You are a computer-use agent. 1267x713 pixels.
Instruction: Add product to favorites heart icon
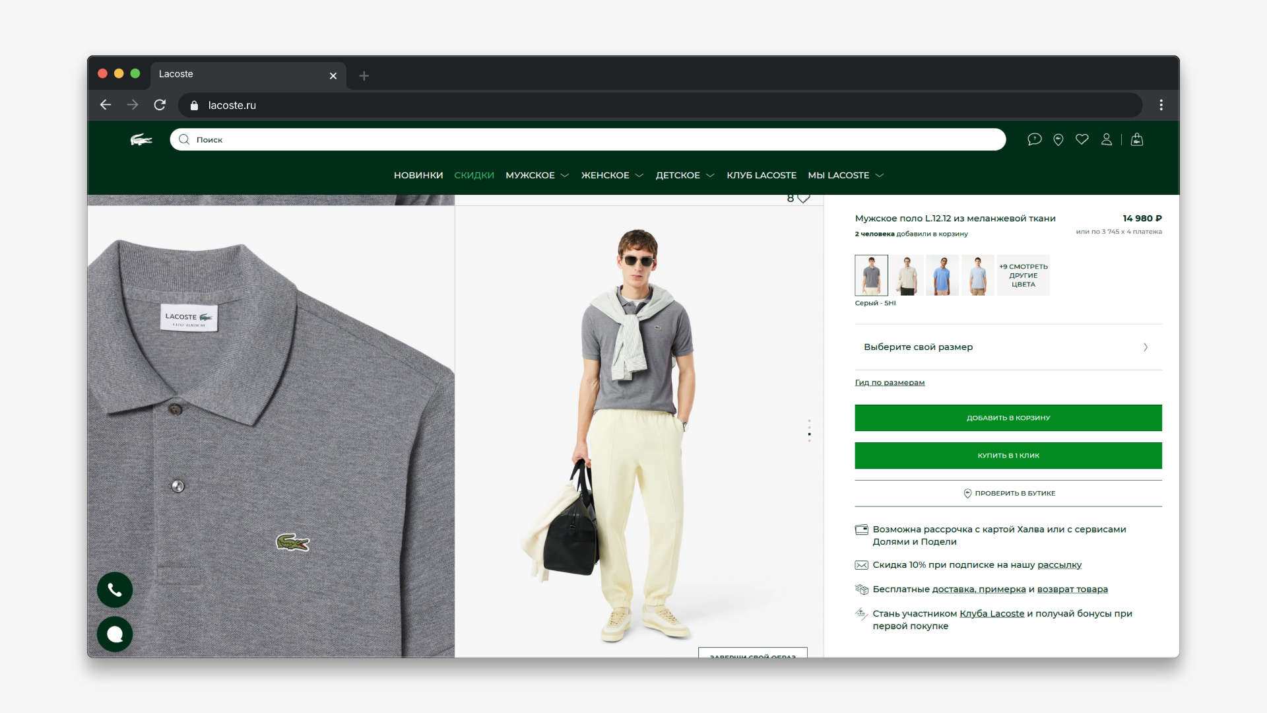804,198
